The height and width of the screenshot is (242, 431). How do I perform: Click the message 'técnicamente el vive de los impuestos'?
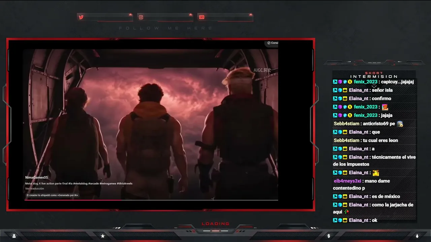click(x=374, y=161)
